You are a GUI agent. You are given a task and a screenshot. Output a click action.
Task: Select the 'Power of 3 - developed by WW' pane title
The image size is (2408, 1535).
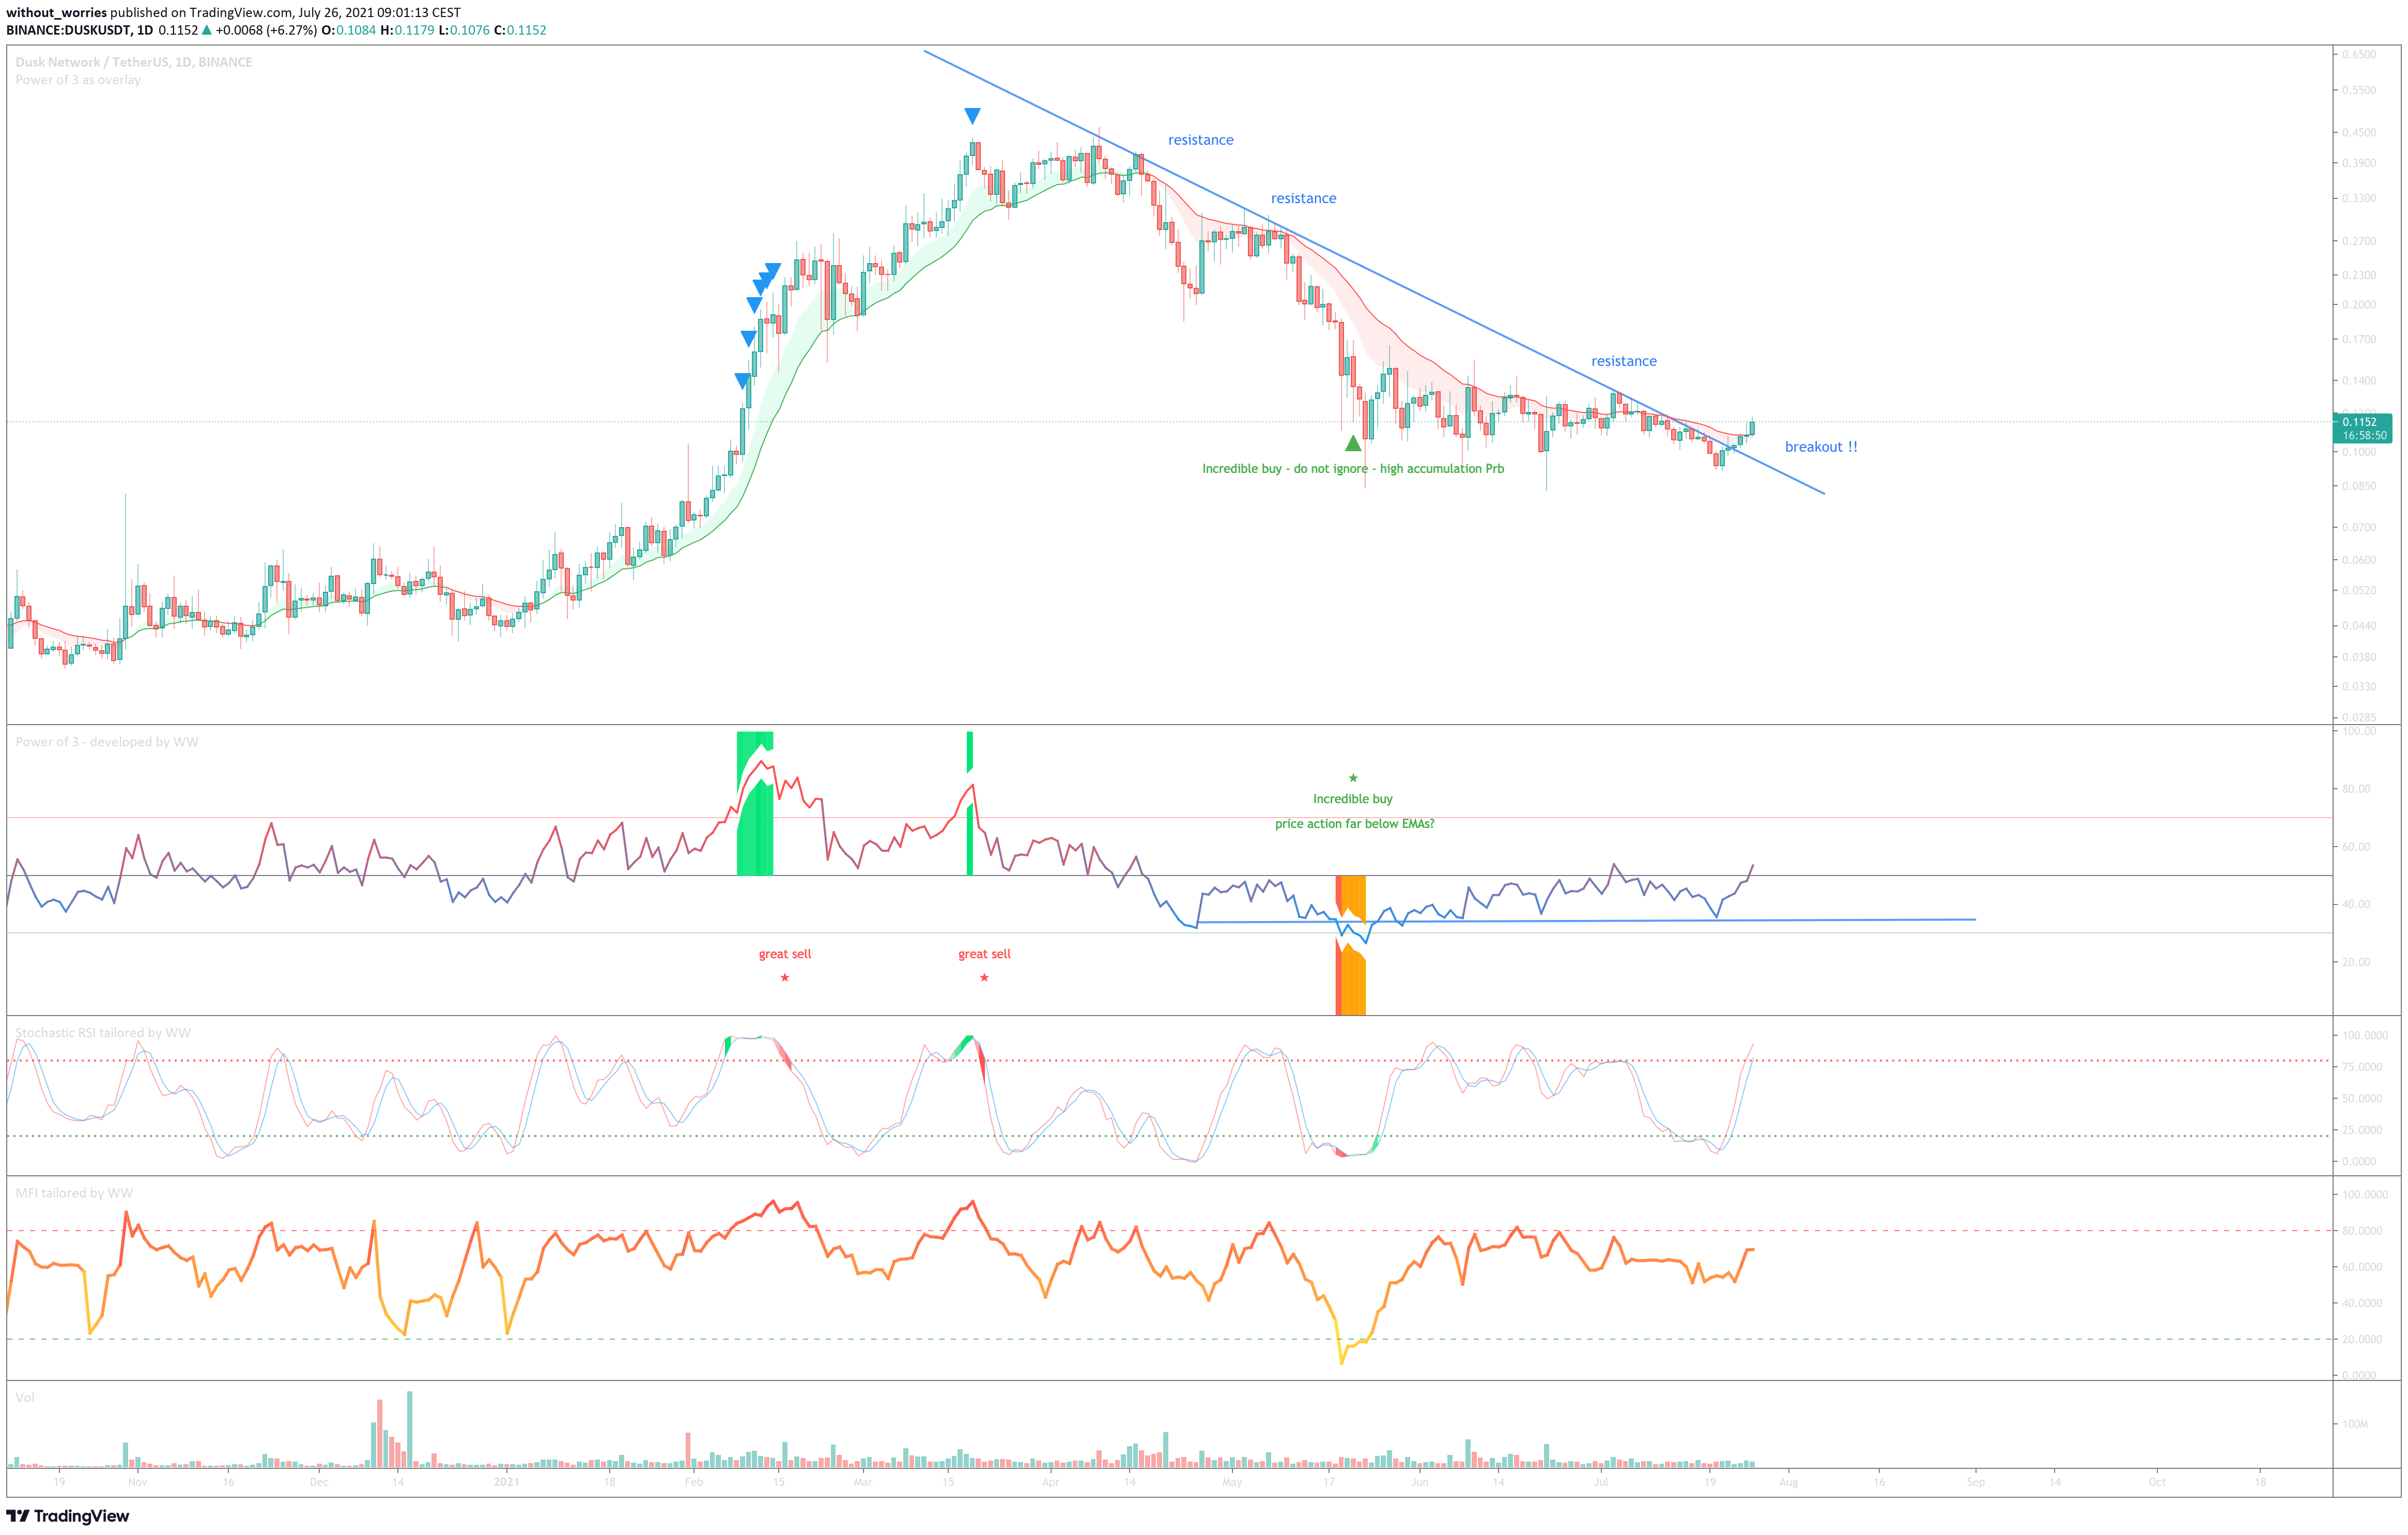[x=107, y=742]
